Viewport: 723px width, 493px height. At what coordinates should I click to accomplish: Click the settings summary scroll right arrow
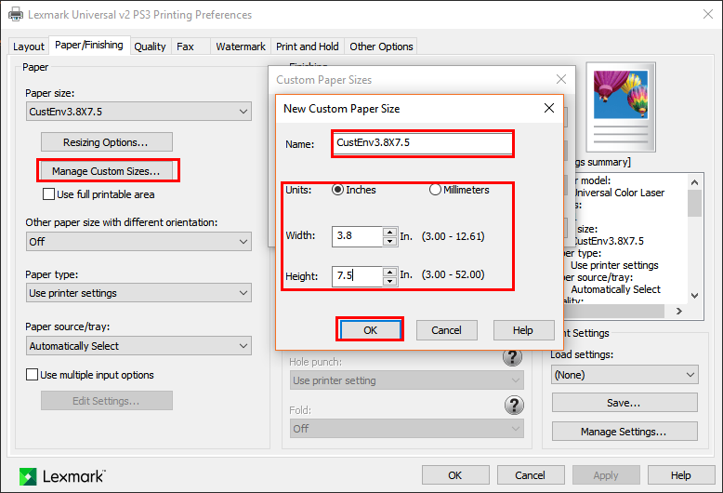pyautogui.click(x=679, y=311)
